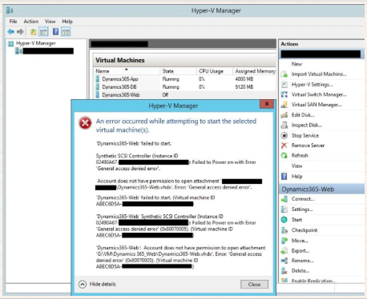Open the Help menu

pyautogui.click(x=67, y=22)
